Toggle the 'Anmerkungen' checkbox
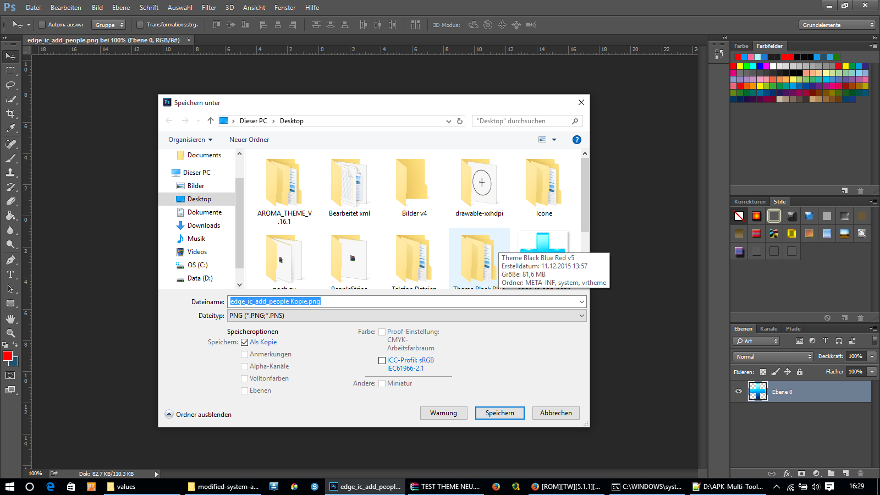This screenshot has height=495, width=880. coord(244,354)
